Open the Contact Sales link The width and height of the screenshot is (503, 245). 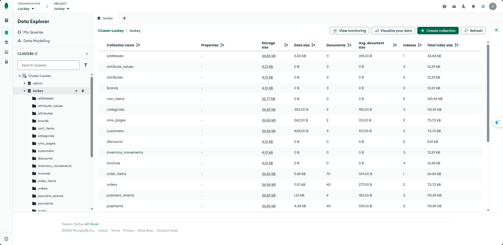pos(167,231)
